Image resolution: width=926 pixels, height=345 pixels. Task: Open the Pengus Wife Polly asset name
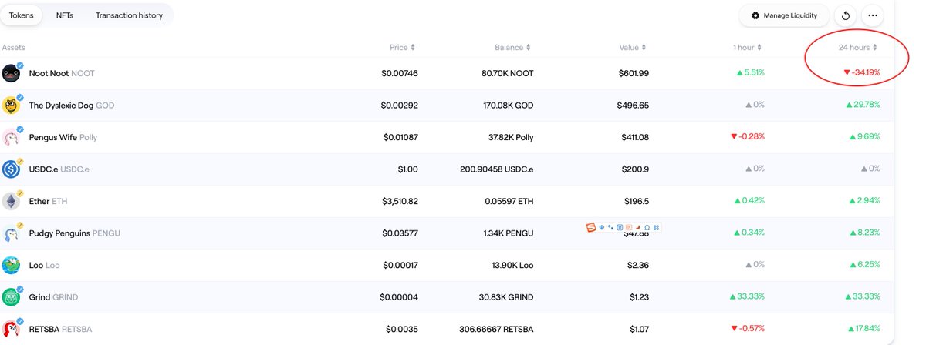pyautogui.click(x=63, y=138)
